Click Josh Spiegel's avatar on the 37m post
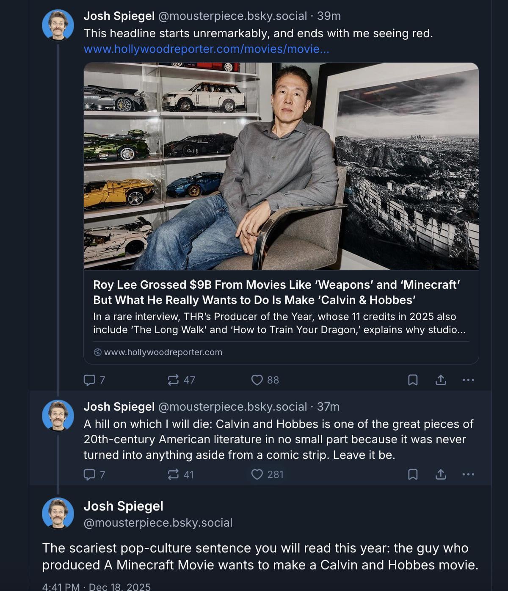The width and height of the screenshot is (508, 591). (58, 415)
